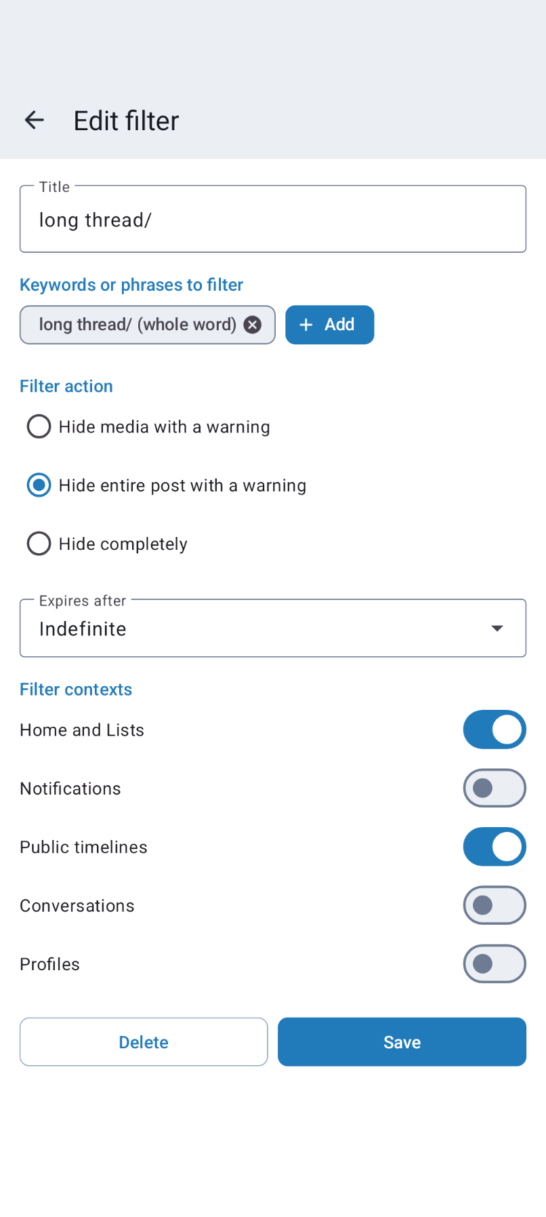Select 'Hide media with a warning' option
This screenshot has height=1217, width=546.
(39, 426)
